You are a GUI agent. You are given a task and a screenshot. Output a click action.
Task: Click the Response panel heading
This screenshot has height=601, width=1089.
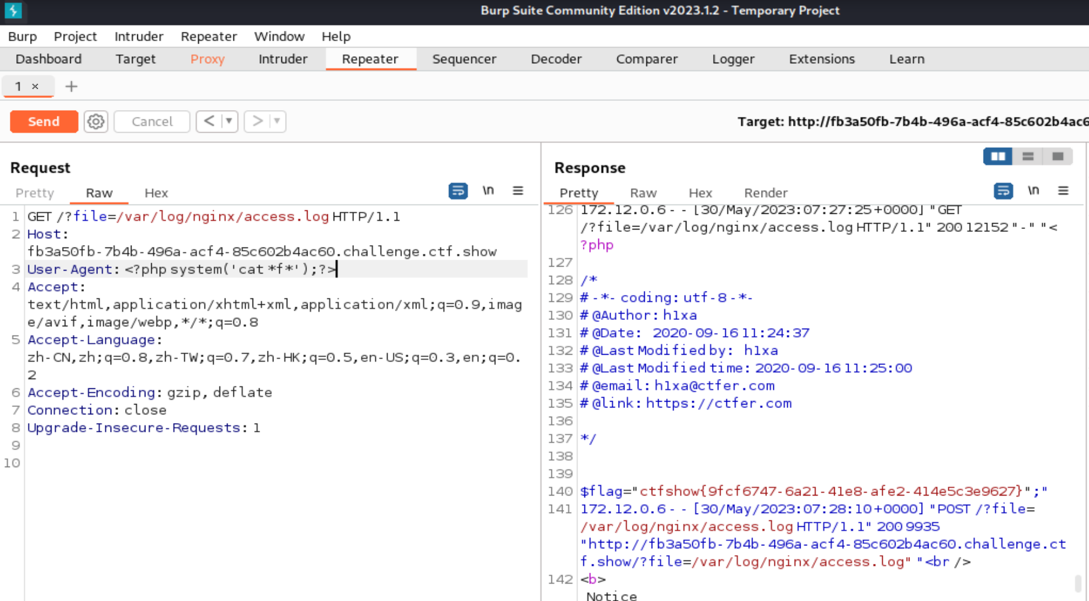[x=590, y=168]
